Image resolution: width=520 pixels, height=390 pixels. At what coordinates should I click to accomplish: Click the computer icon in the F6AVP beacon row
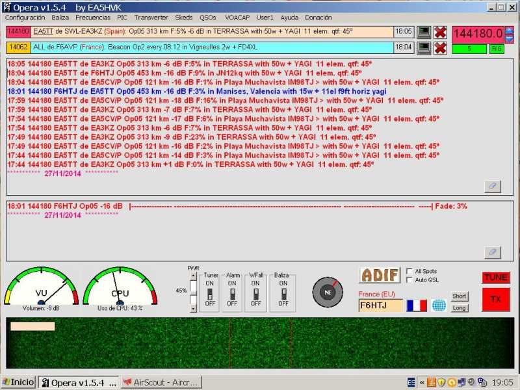point(424,48)
